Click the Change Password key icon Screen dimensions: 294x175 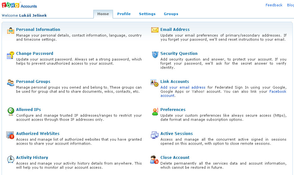(11, 55)
